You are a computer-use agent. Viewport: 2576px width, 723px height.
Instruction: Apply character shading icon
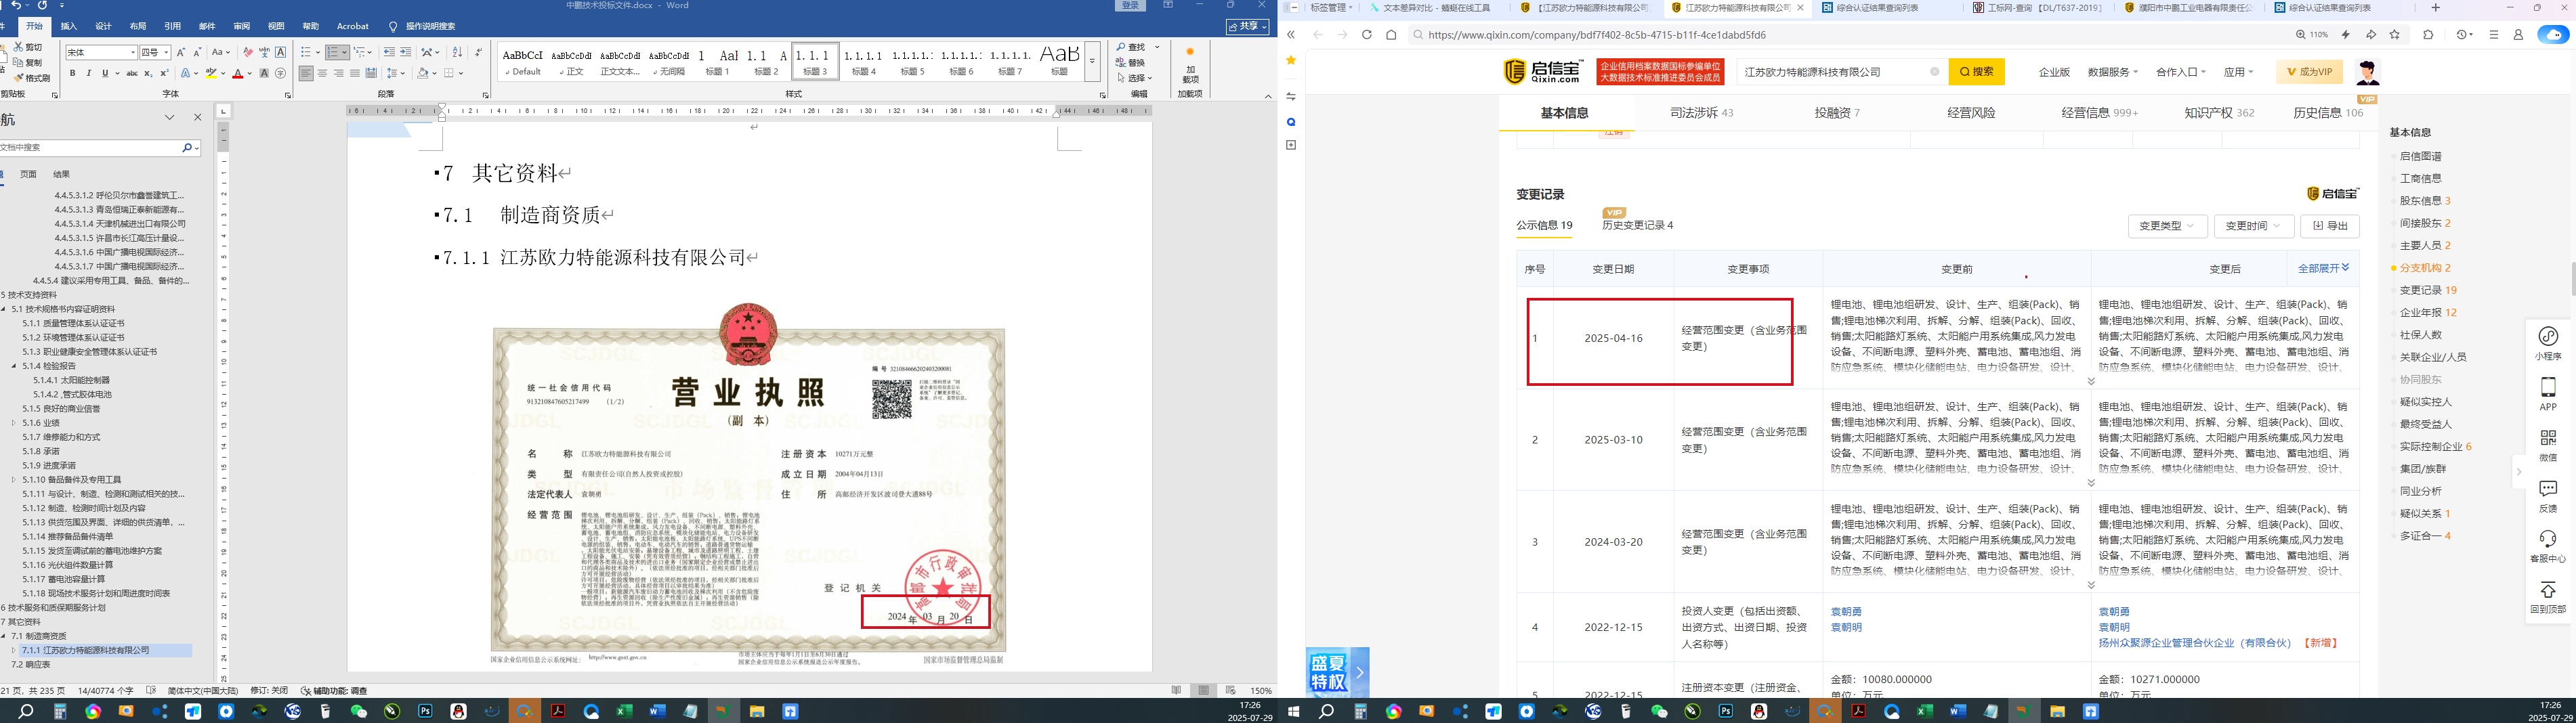[264, 73]
